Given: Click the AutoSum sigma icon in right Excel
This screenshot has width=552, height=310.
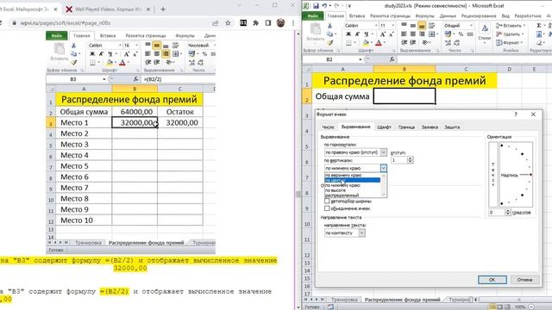Looking at the screenshot, I should point(538,25).
